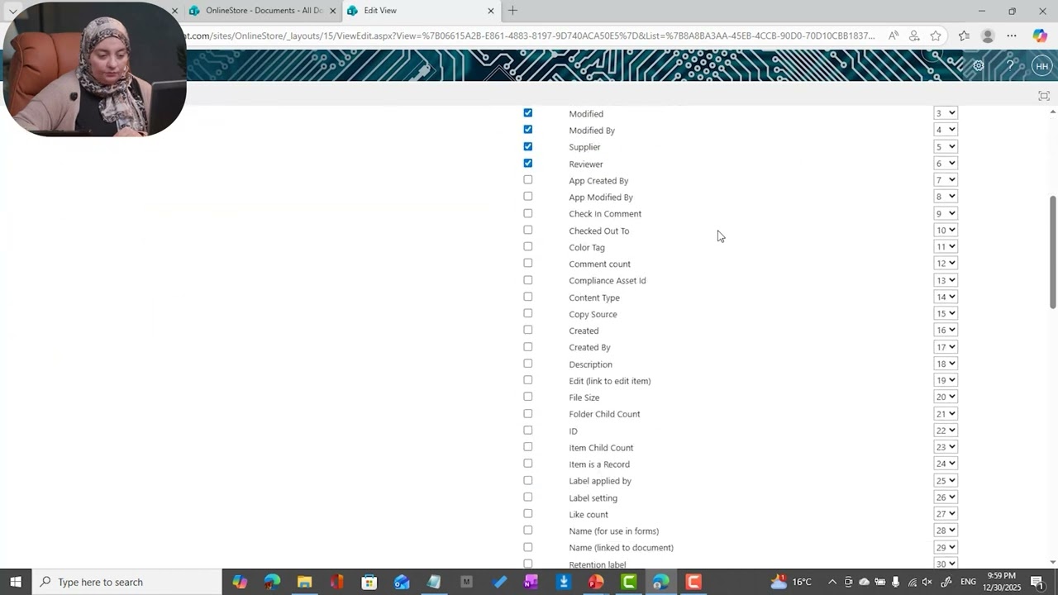Open a new browser tab
The image size is (1058, 595).
tap(512, 11)
